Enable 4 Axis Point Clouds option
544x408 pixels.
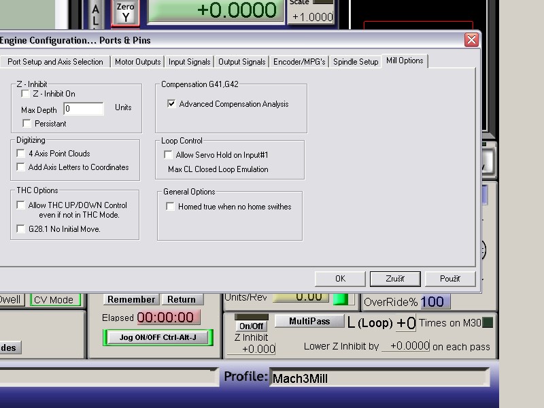click(21, 154)
